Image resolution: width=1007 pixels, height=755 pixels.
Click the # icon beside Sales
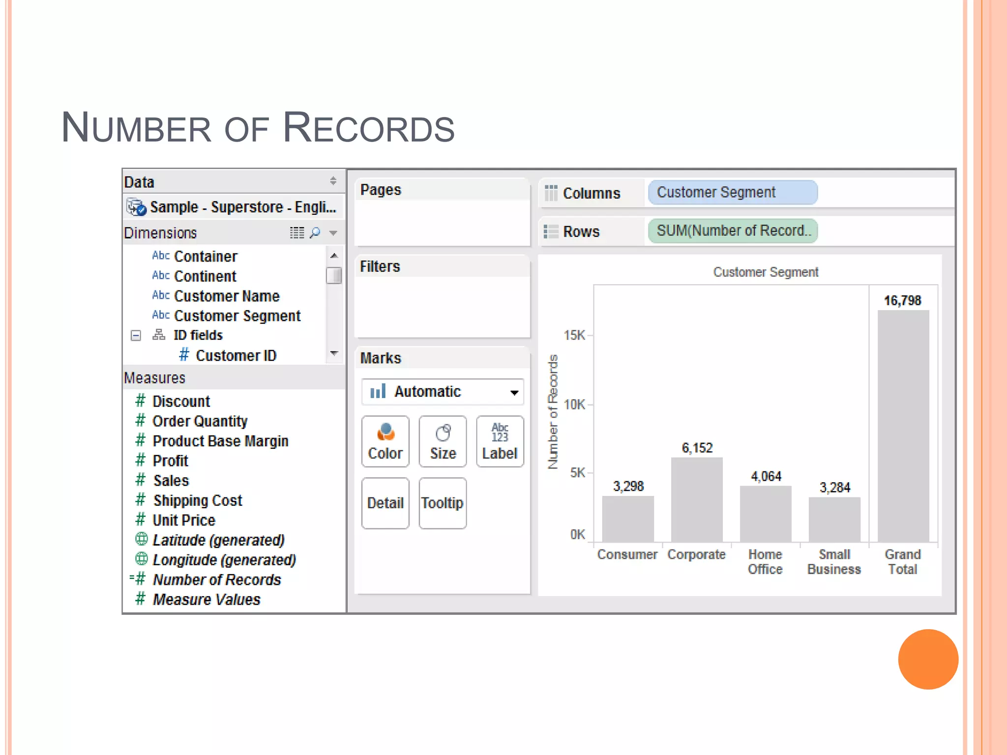141,480
